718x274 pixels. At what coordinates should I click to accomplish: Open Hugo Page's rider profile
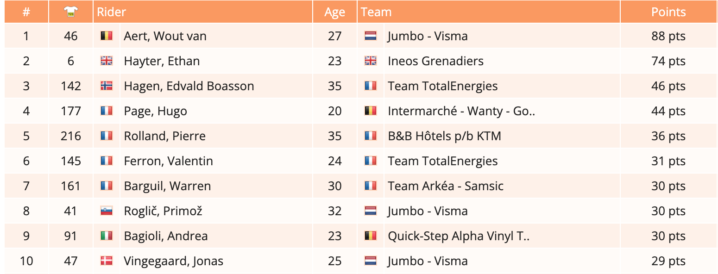(x=155, y=111)
